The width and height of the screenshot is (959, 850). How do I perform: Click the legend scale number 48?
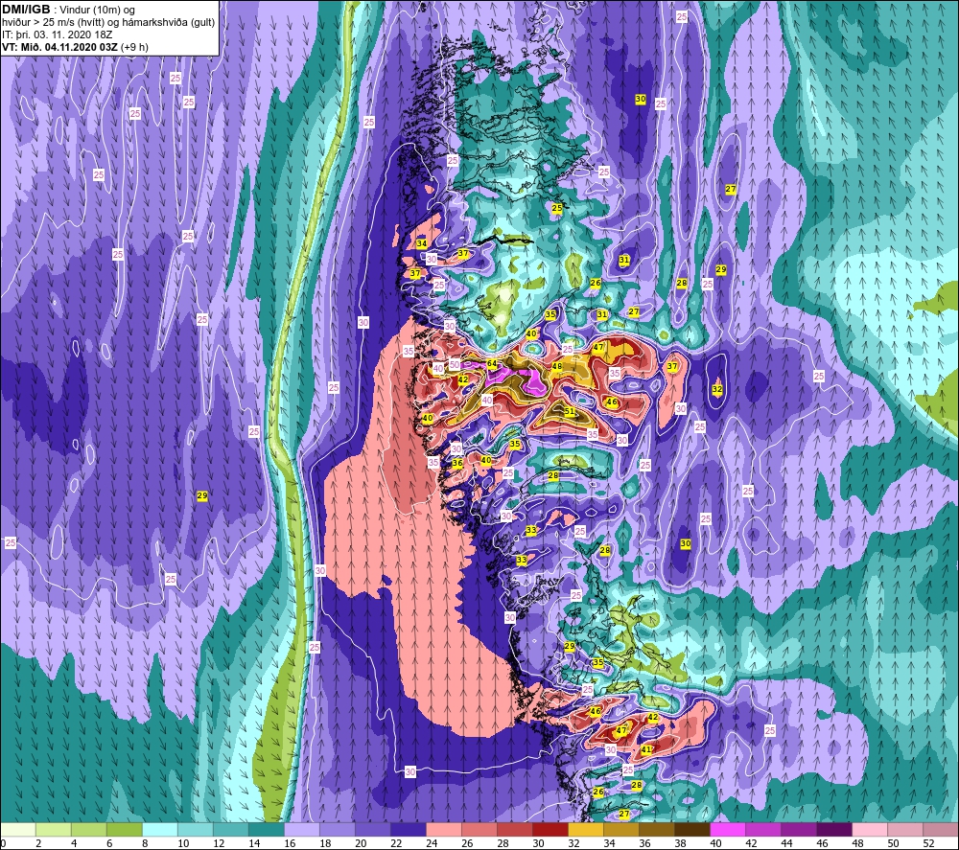[x=857, y=843]
